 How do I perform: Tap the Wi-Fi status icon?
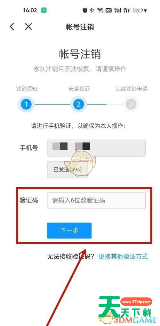(x=100, y=10)
